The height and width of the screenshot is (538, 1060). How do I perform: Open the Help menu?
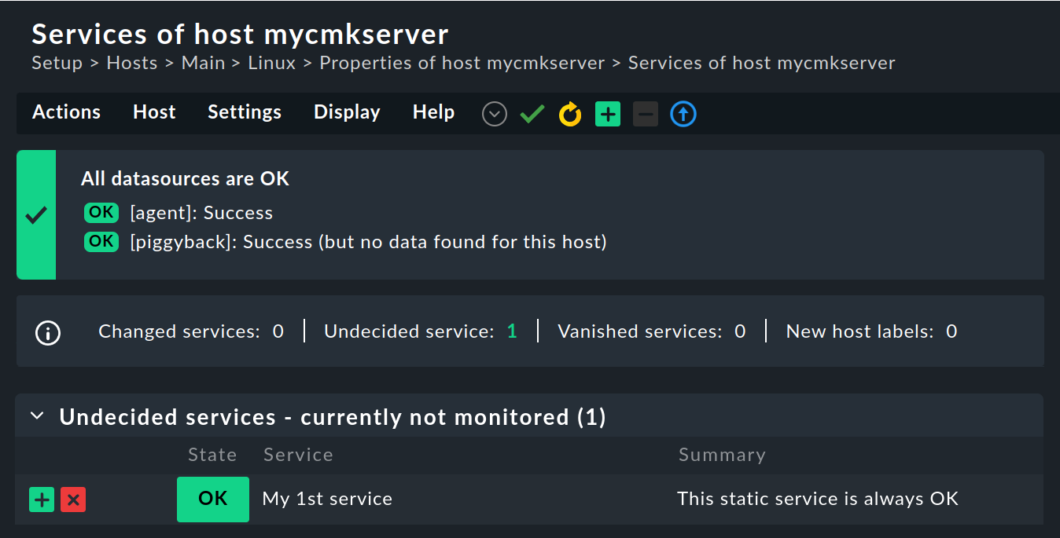(433, 112)
